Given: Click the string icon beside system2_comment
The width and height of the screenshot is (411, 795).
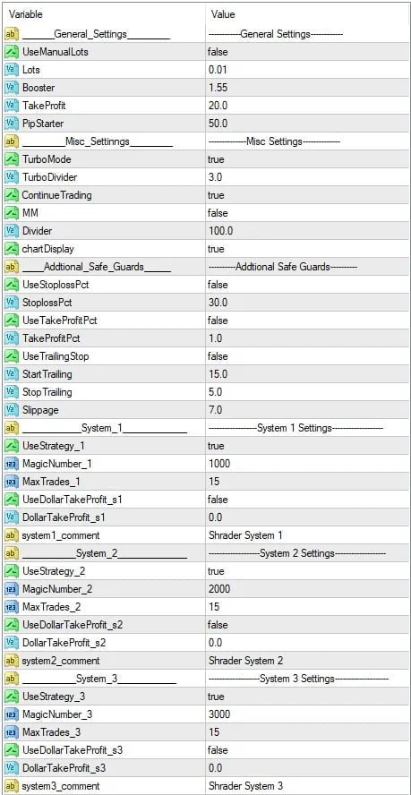Looking at the screenshot, I should (x=11, y=660).
